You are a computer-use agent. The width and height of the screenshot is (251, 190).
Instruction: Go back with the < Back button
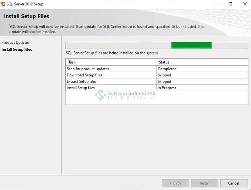175,183
